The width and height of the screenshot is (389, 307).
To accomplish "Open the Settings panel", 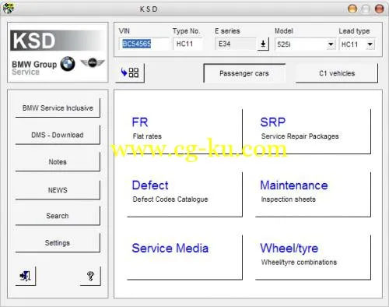I will tap(58, 243).
